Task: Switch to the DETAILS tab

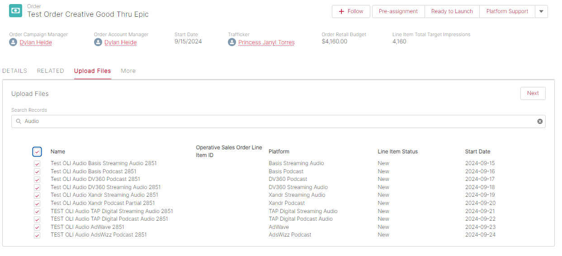Action: [14, 71]
